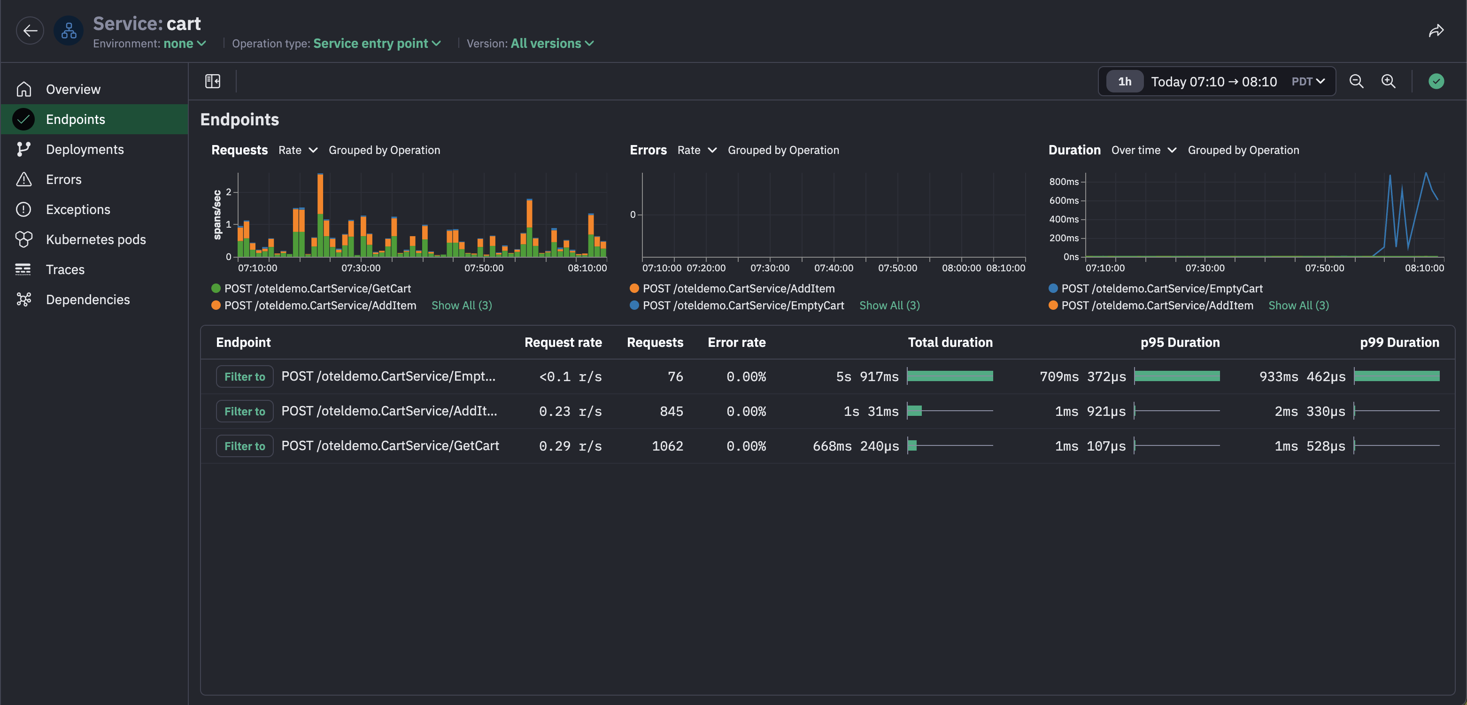Screen dimensions: 1467x705
Task: Expand Operation type Service entry point dropdown
Action: [x=377, y=44]
